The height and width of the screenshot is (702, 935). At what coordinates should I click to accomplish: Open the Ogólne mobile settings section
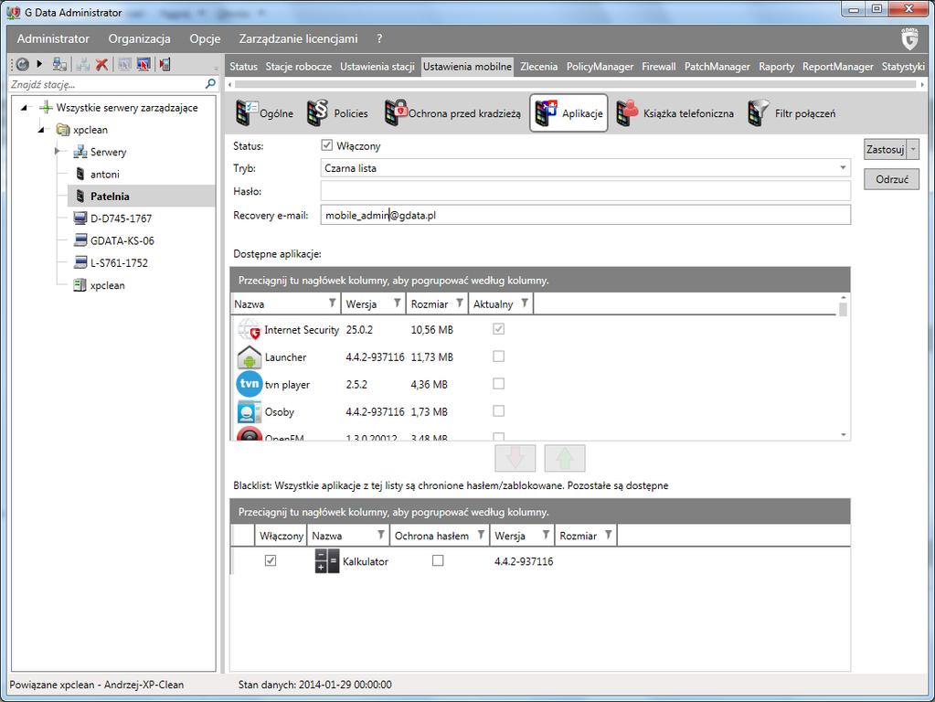coord(264,113)
